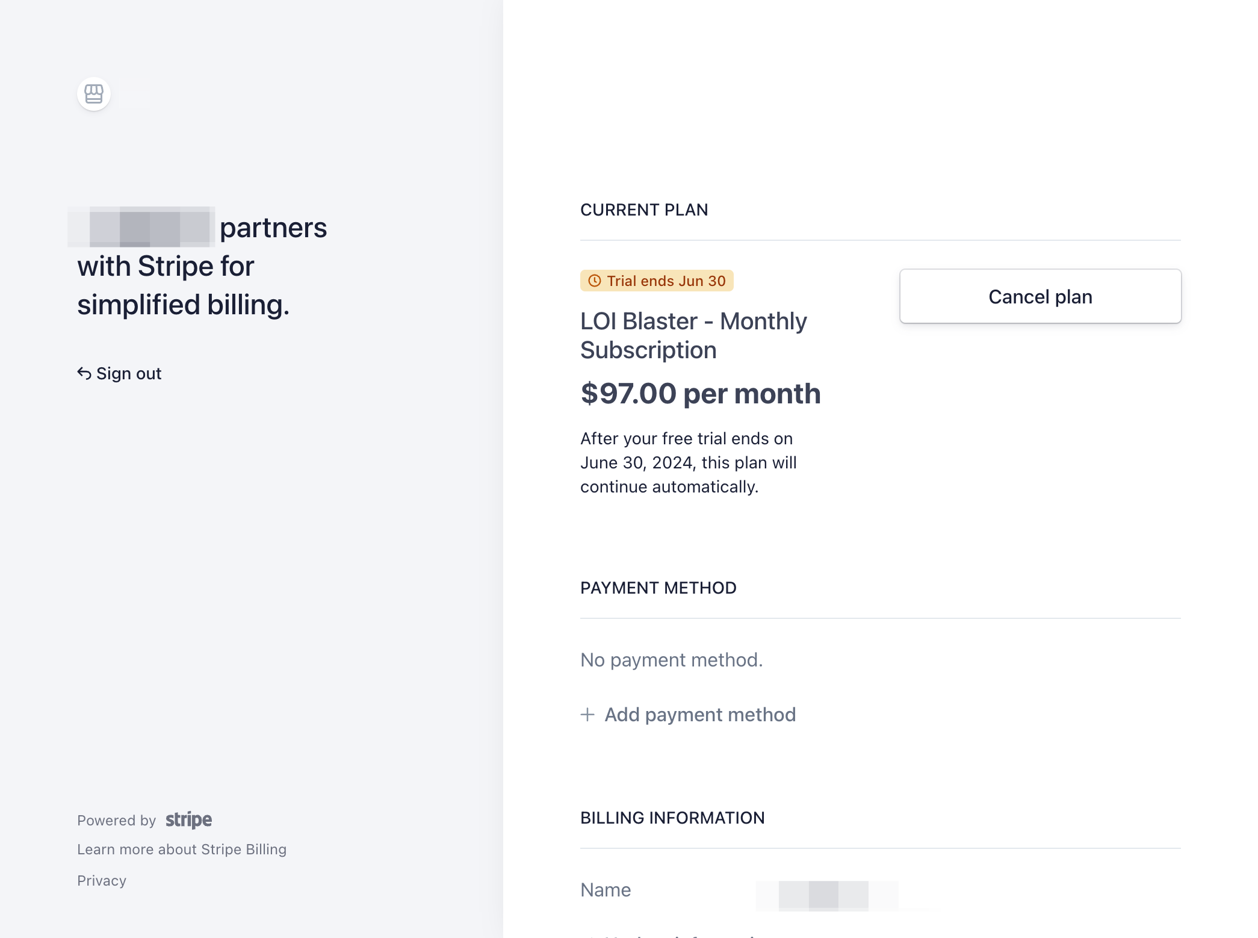Select the Trial ends Jun 30 badge
Viewport: 1258px width, 938px height.
[657, 281]
